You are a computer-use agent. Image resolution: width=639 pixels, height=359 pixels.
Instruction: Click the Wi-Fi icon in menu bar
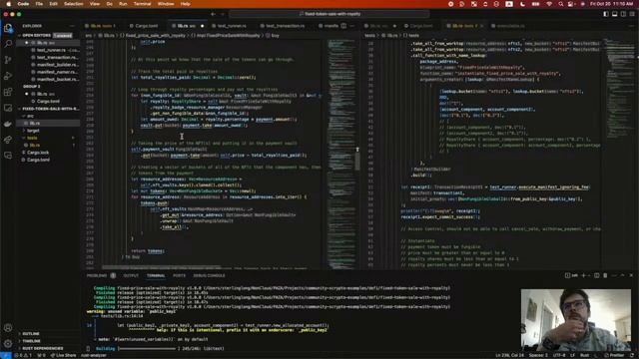(549, 4)
